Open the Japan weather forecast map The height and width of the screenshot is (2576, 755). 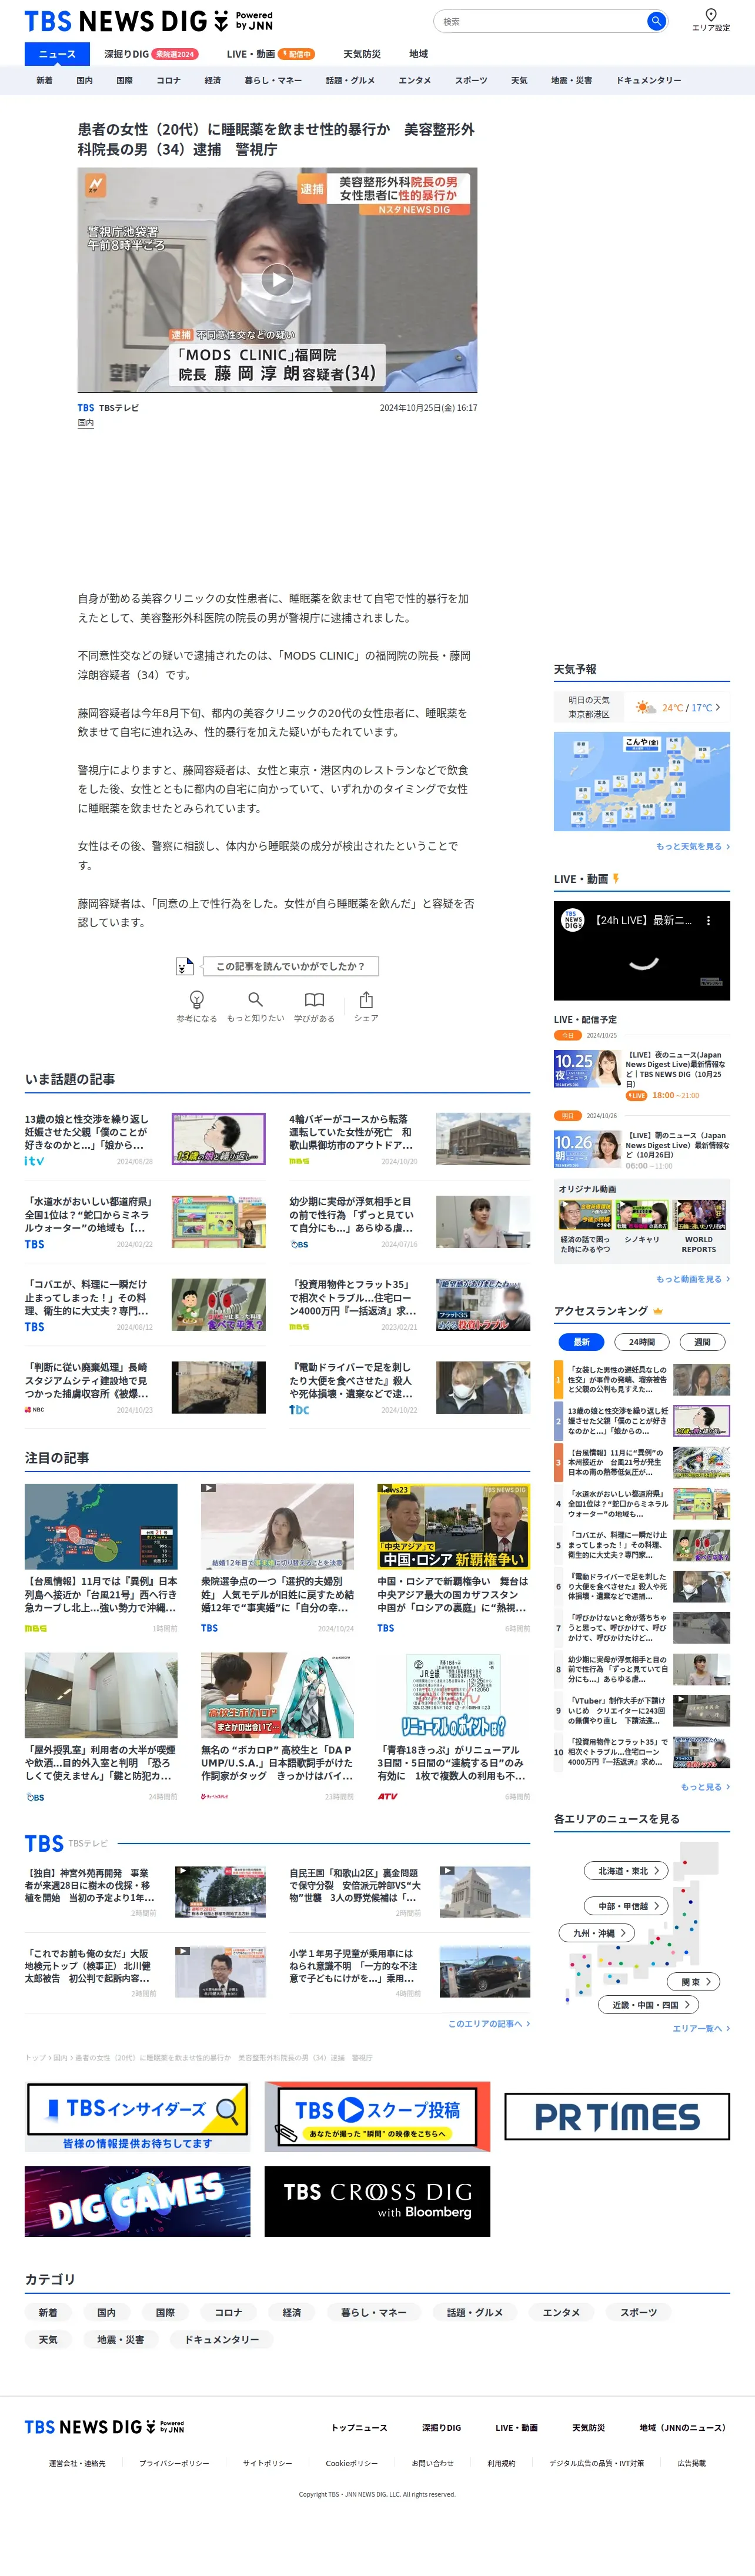[642, 781]
